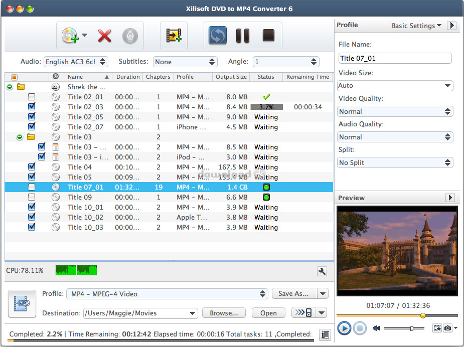Click the blue convert arrows button

coord(217,36)
